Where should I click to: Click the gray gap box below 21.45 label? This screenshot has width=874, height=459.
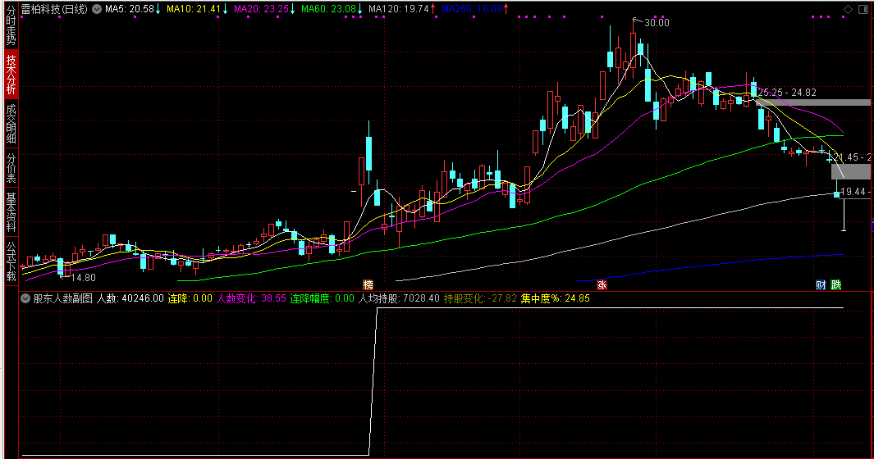coord(850,171)
